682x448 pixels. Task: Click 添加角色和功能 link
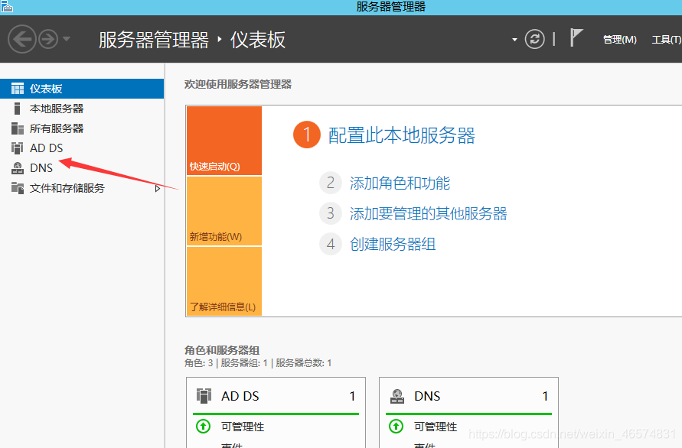coord(400,183)
